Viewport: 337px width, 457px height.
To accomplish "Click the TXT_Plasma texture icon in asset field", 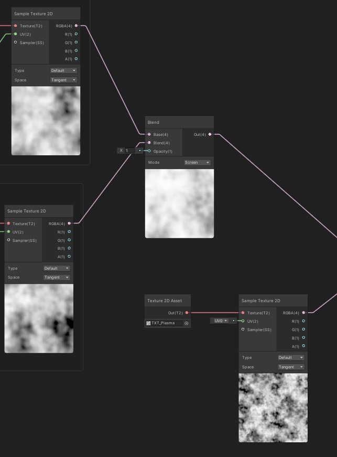I will (x=148, y=323).
